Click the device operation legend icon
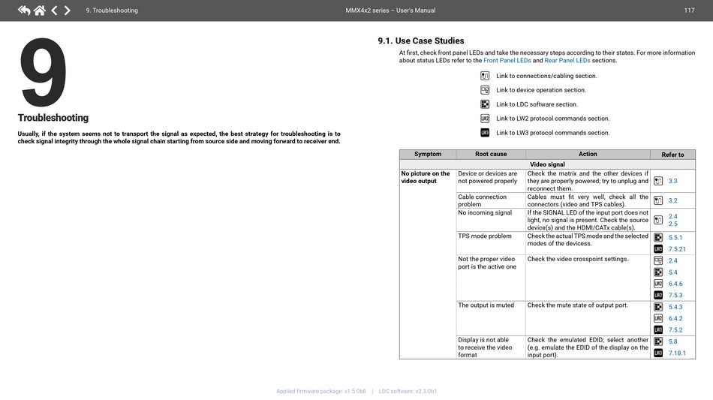This screenshot has width=713, height=400. click(x=485, y=90)
